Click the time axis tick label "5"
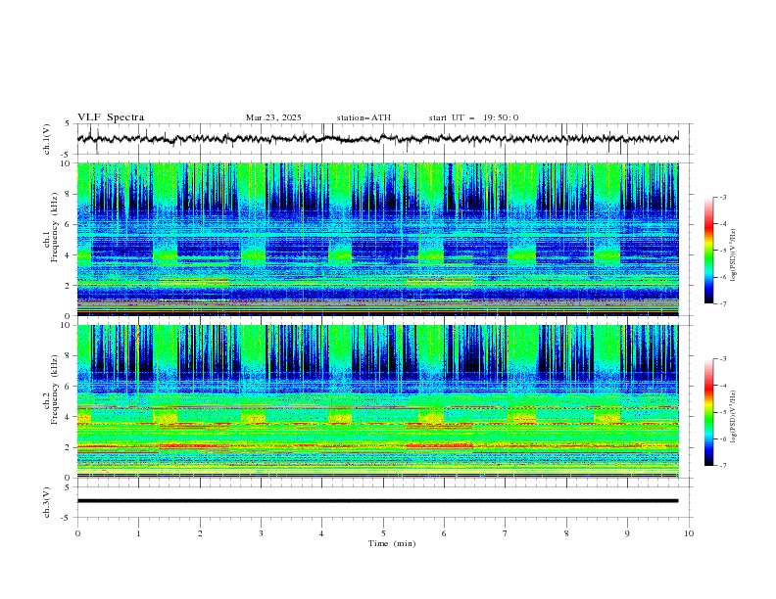The image size is (776, 599). click(383, 533)
